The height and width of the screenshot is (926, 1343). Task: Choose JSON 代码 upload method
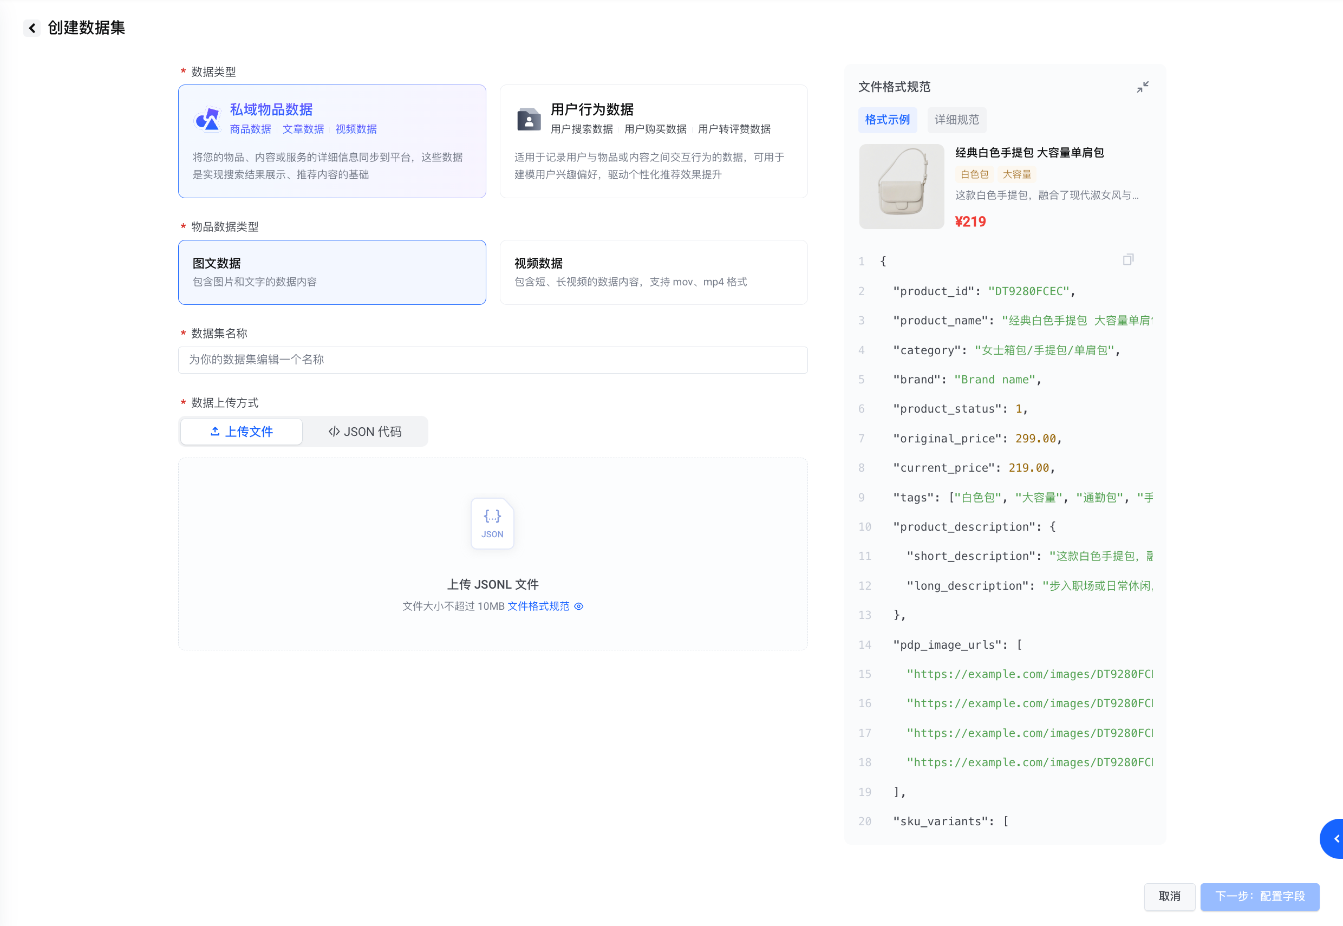tap(365, 432)
